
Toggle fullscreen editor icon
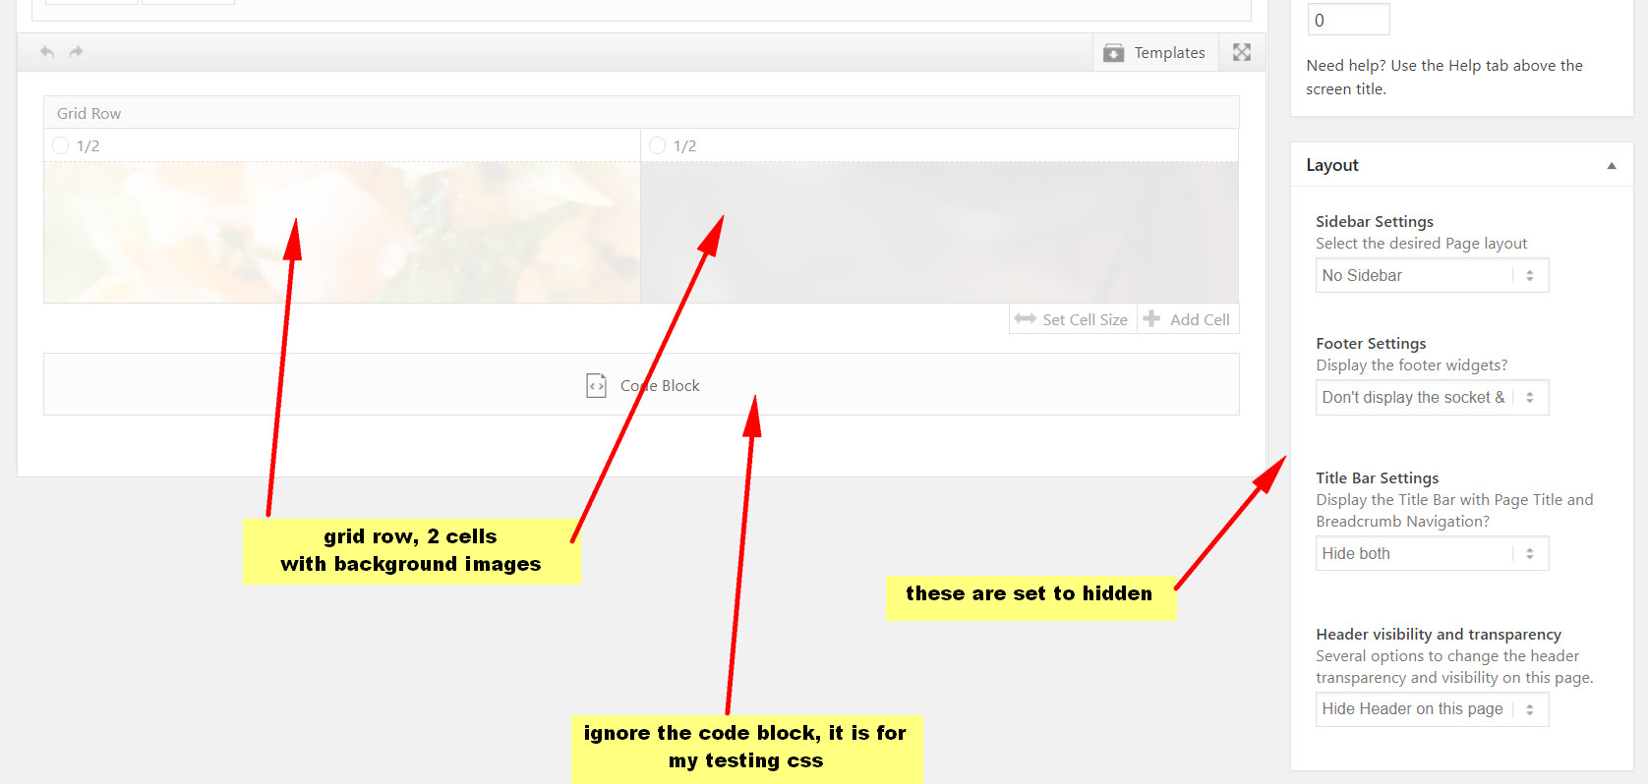(x=1242, y=52)
